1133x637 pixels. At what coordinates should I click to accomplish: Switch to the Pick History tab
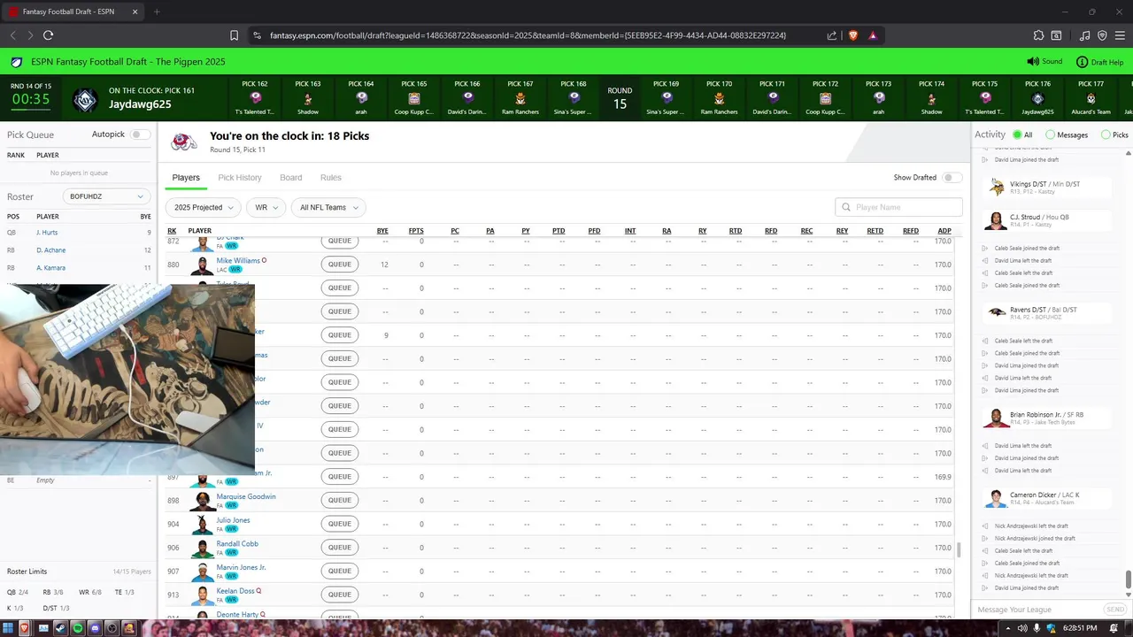[240, 178]
